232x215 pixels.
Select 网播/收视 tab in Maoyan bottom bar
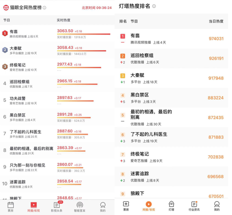[34, 207]
